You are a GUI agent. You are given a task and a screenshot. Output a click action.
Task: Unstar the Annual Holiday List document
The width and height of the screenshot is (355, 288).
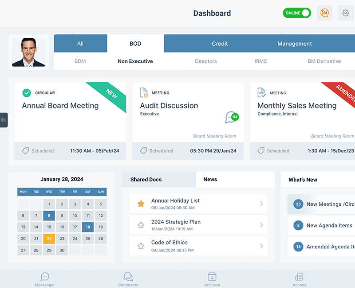tap(141, 204)
